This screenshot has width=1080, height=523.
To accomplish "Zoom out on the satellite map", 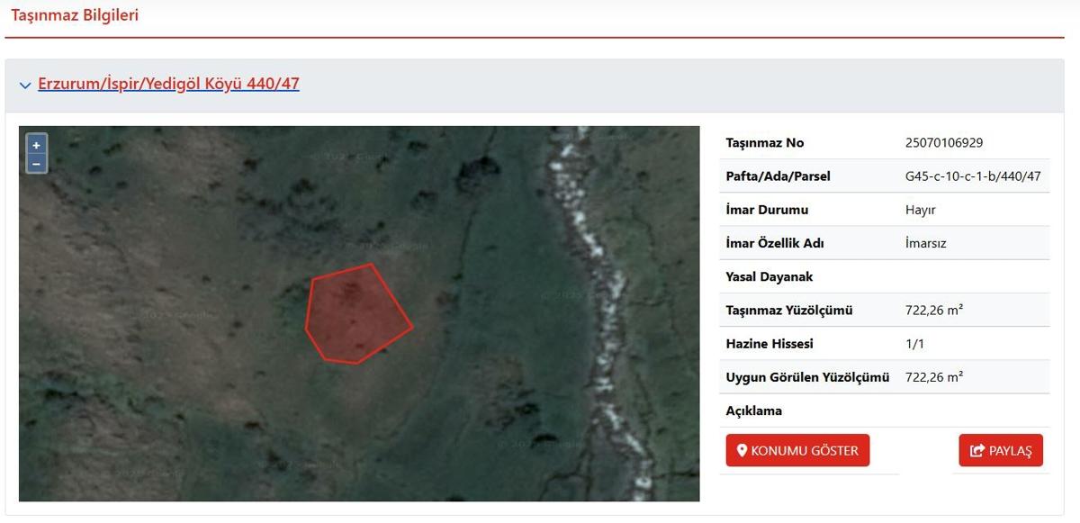I will click(x=36, y=164).
